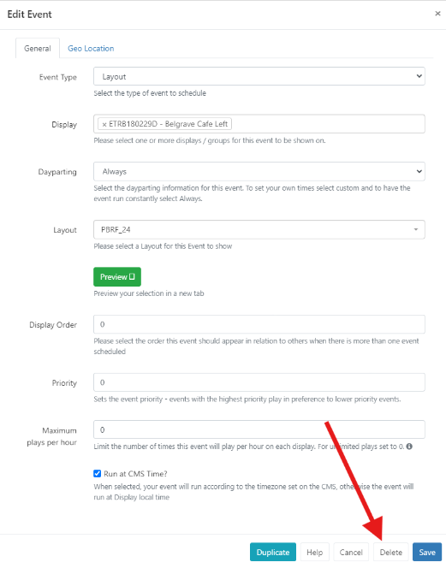This screenshot has width=446, height=568.
Task: Save the event changes
Action: 427,552
